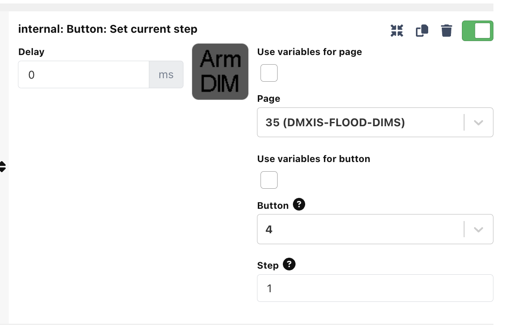Click the internal: Button: Set current step title
The width and height of the screenshot is (507, 325).
107,29
